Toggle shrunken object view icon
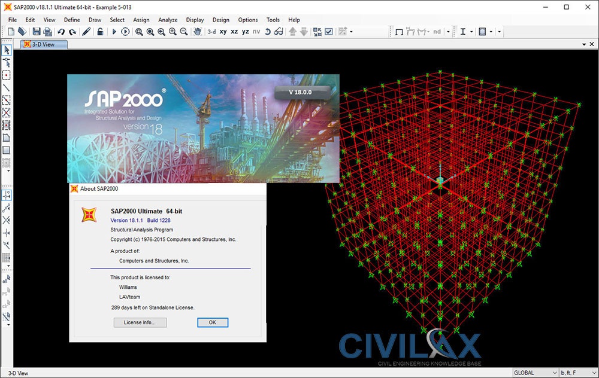599x378 pixels. pos(317,32)
